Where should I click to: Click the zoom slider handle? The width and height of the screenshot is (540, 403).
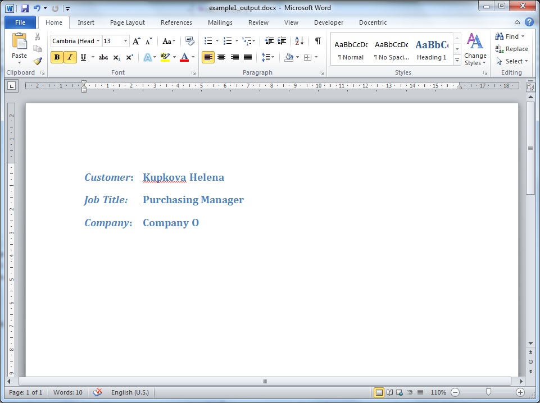488,392
